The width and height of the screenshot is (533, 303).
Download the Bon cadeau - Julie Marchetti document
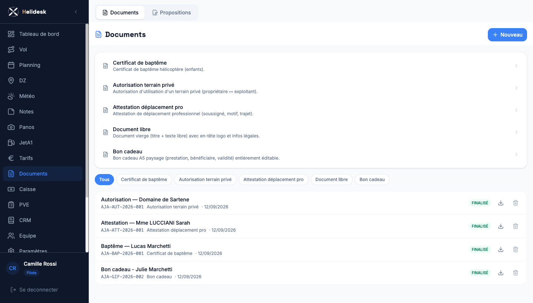click(501, 273)
